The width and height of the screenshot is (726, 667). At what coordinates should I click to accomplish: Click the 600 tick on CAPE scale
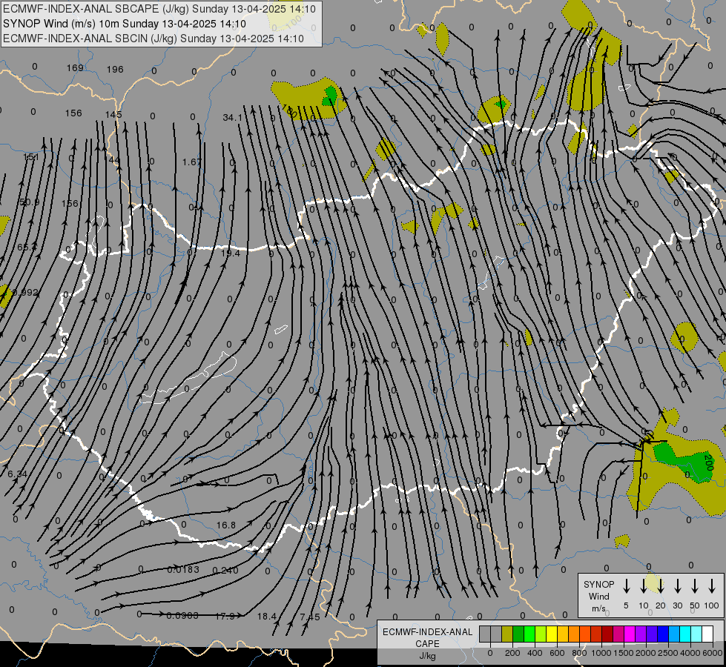556,653
